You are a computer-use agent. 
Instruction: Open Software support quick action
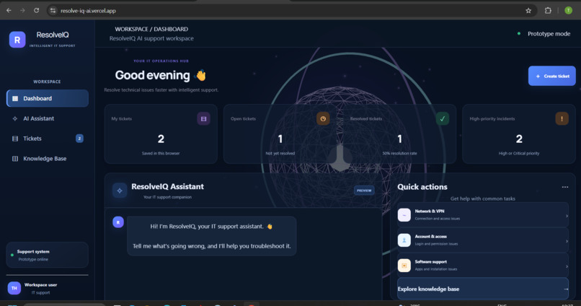pyautogui.click(x=483, y=266)
